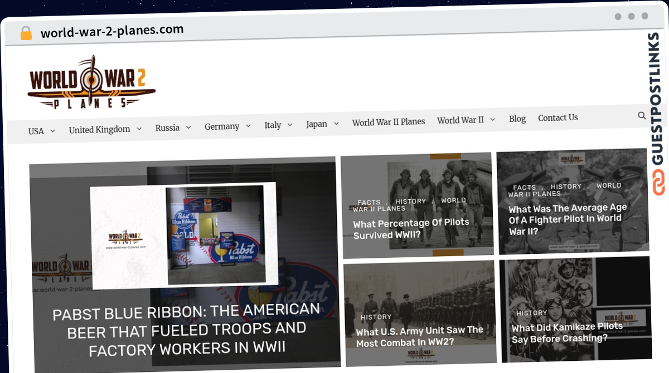Open the United Kingdom menu item
669x373 pixels.
pyautogui.click(x=99, y=130)
